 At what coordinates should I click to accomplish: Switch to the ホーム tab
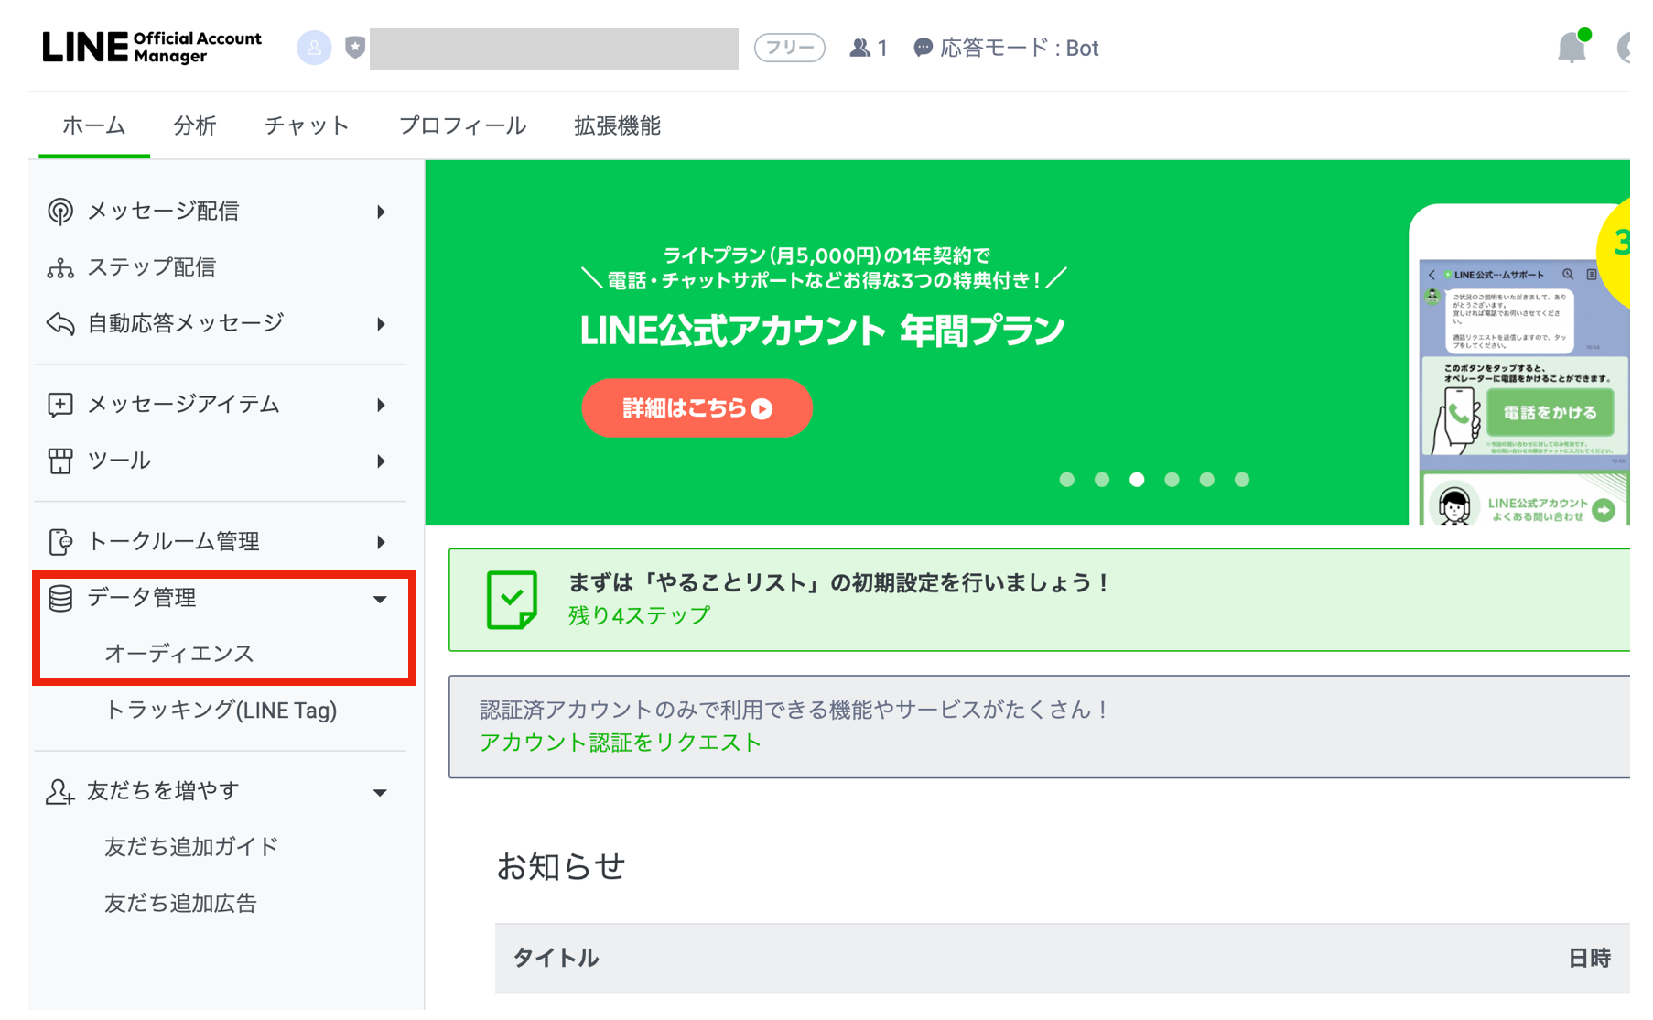94,125
